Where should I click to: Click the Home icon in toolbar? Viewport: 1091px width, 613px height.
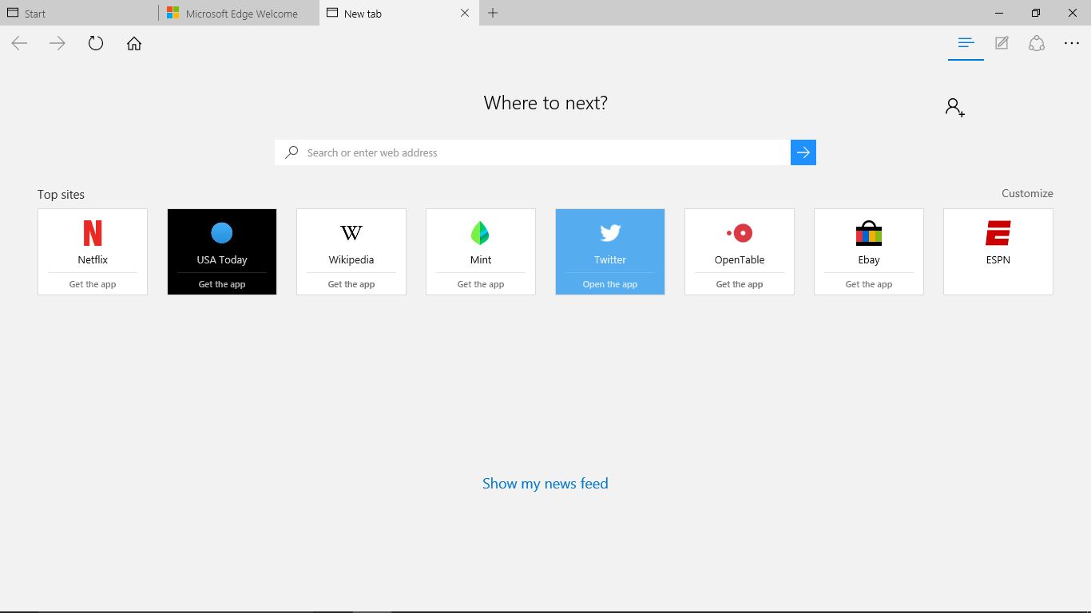click(x=134, y=44)
